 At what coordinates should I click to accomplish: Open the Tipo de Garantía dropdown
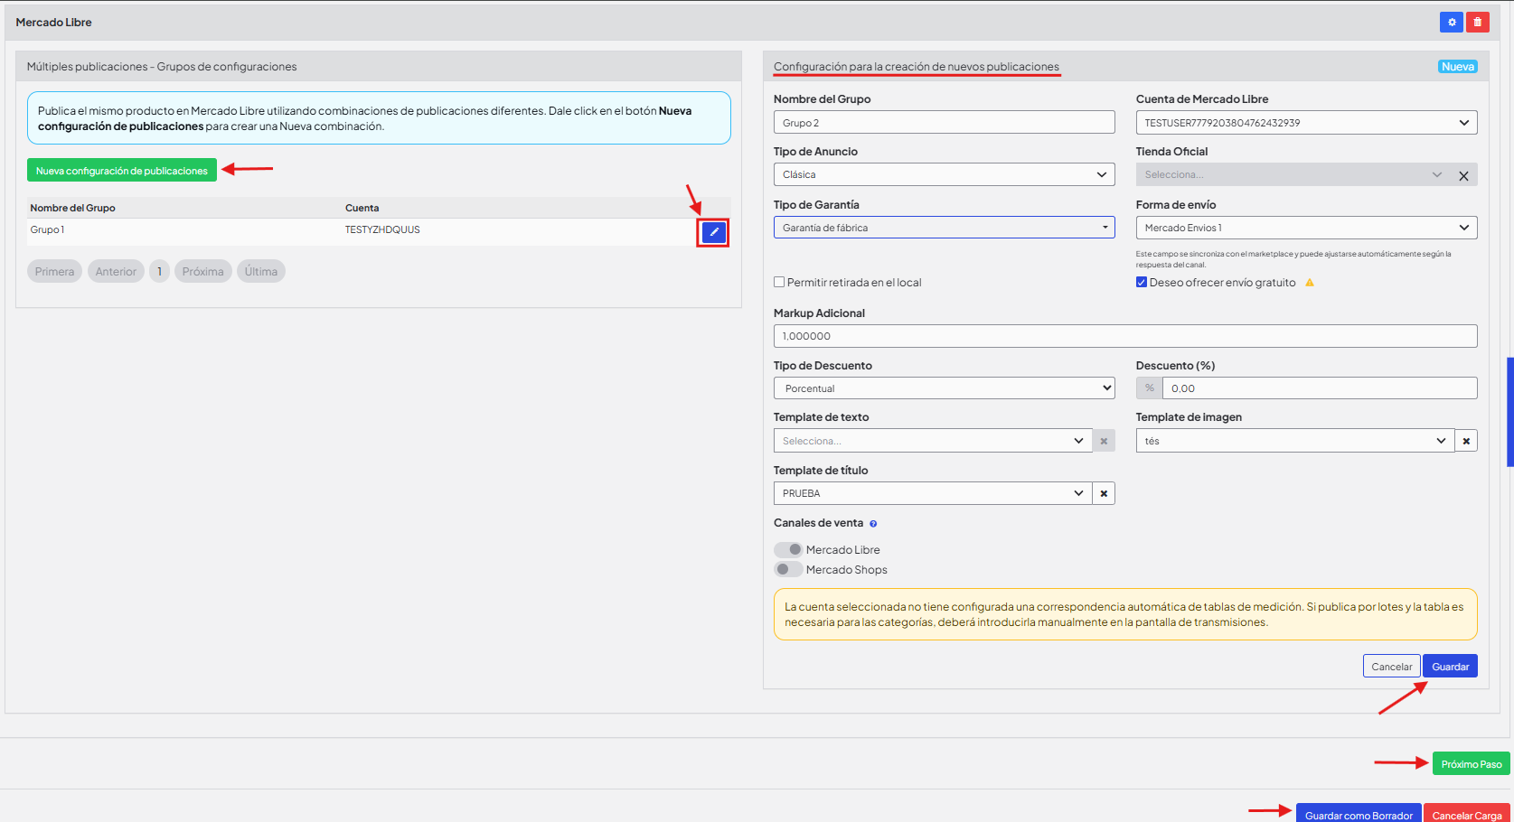944,228
